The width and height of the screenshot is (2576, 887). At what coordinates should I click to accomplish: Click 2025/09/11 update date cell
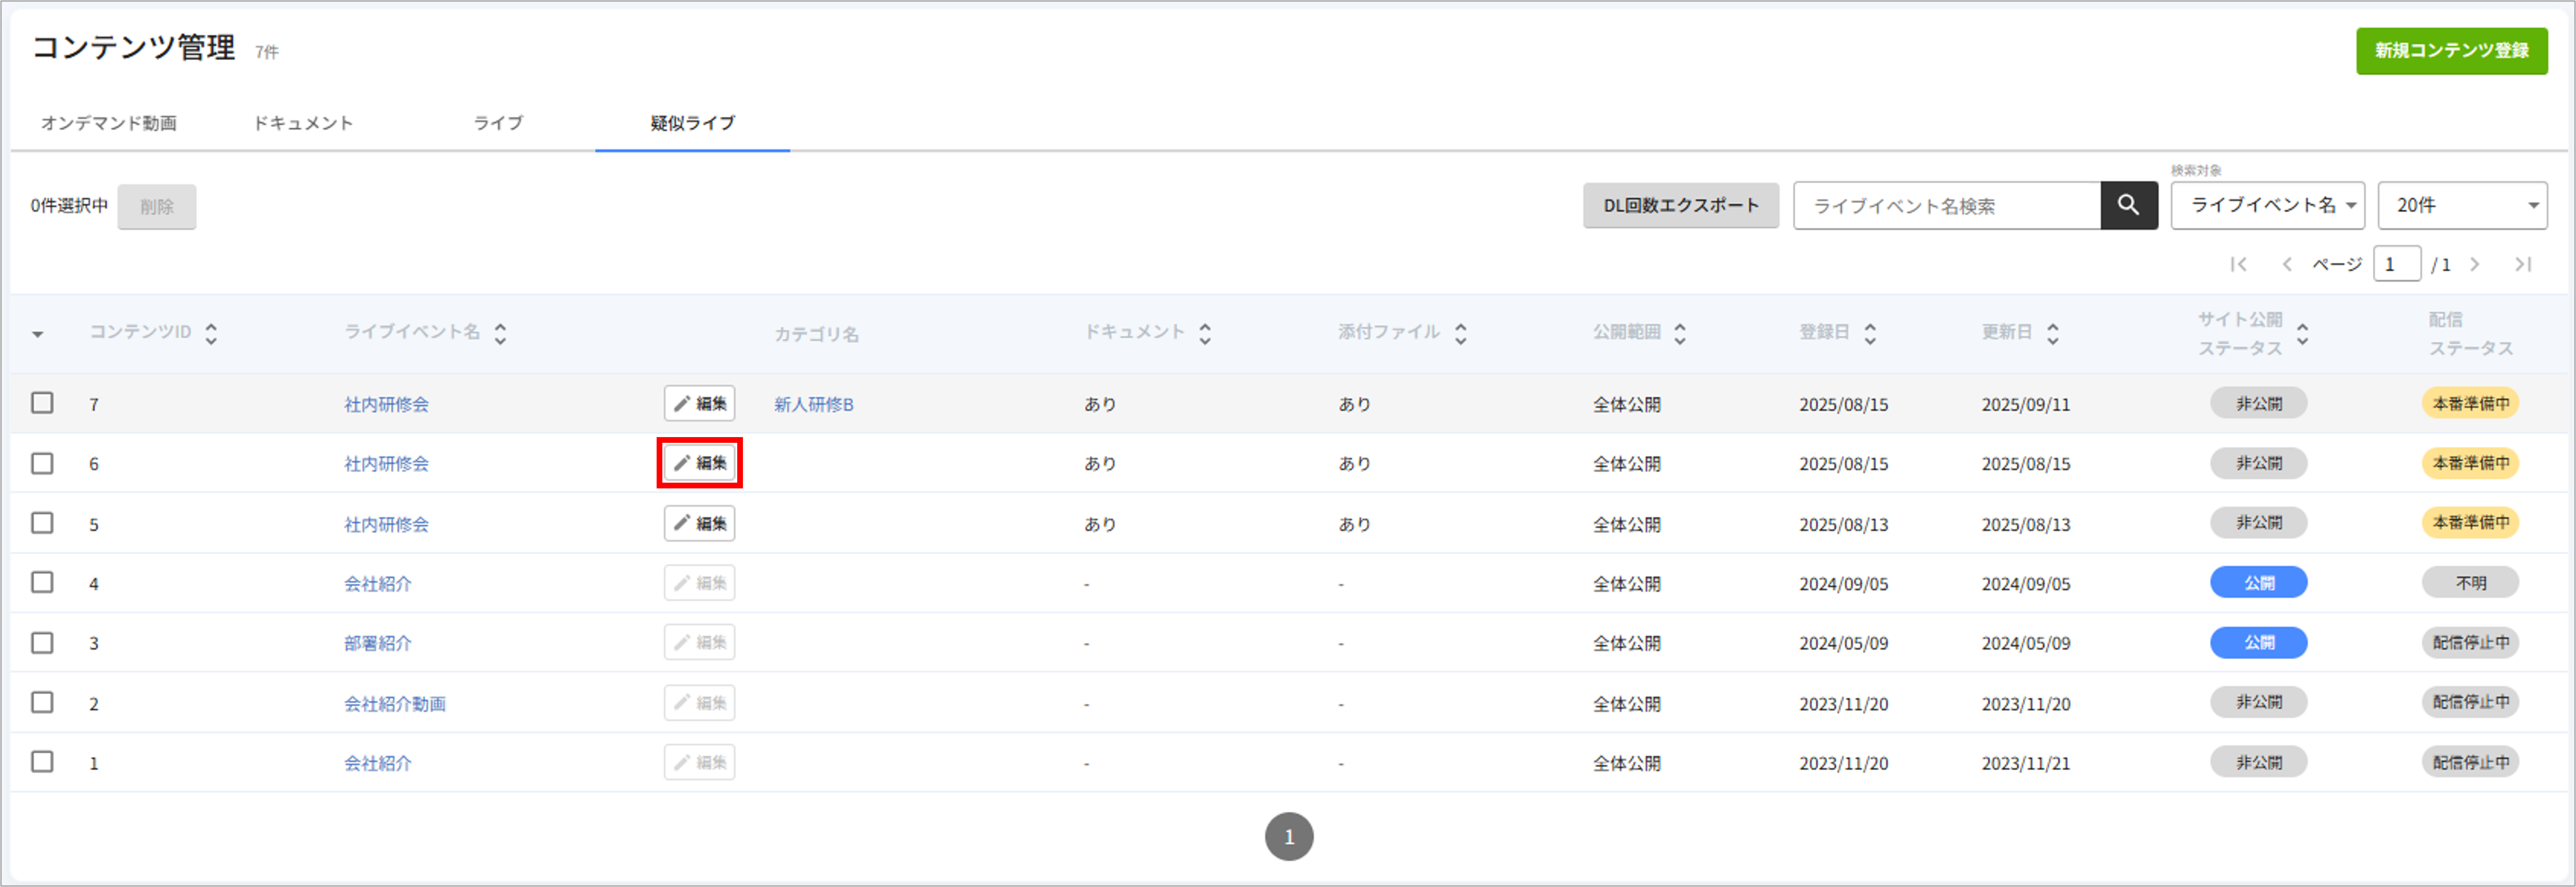(x=2025, y=404)
